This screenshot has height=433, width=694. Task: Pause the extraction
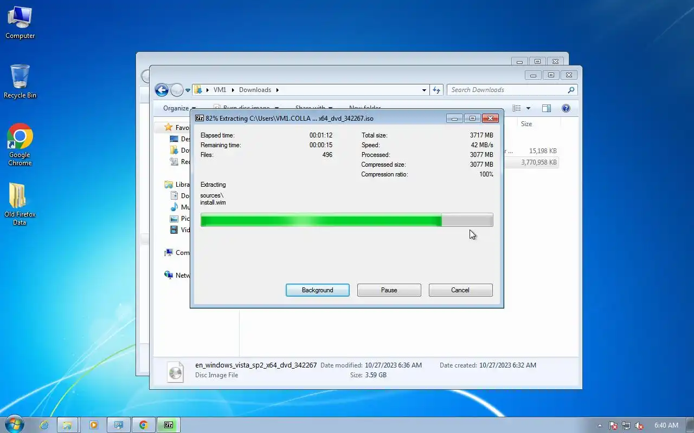point(389,290)
